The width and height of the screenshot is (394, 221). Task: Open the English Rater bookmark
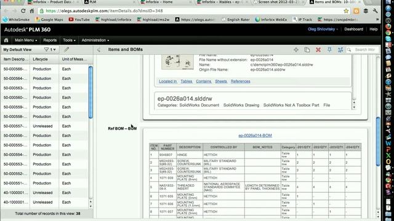(235, 19)
